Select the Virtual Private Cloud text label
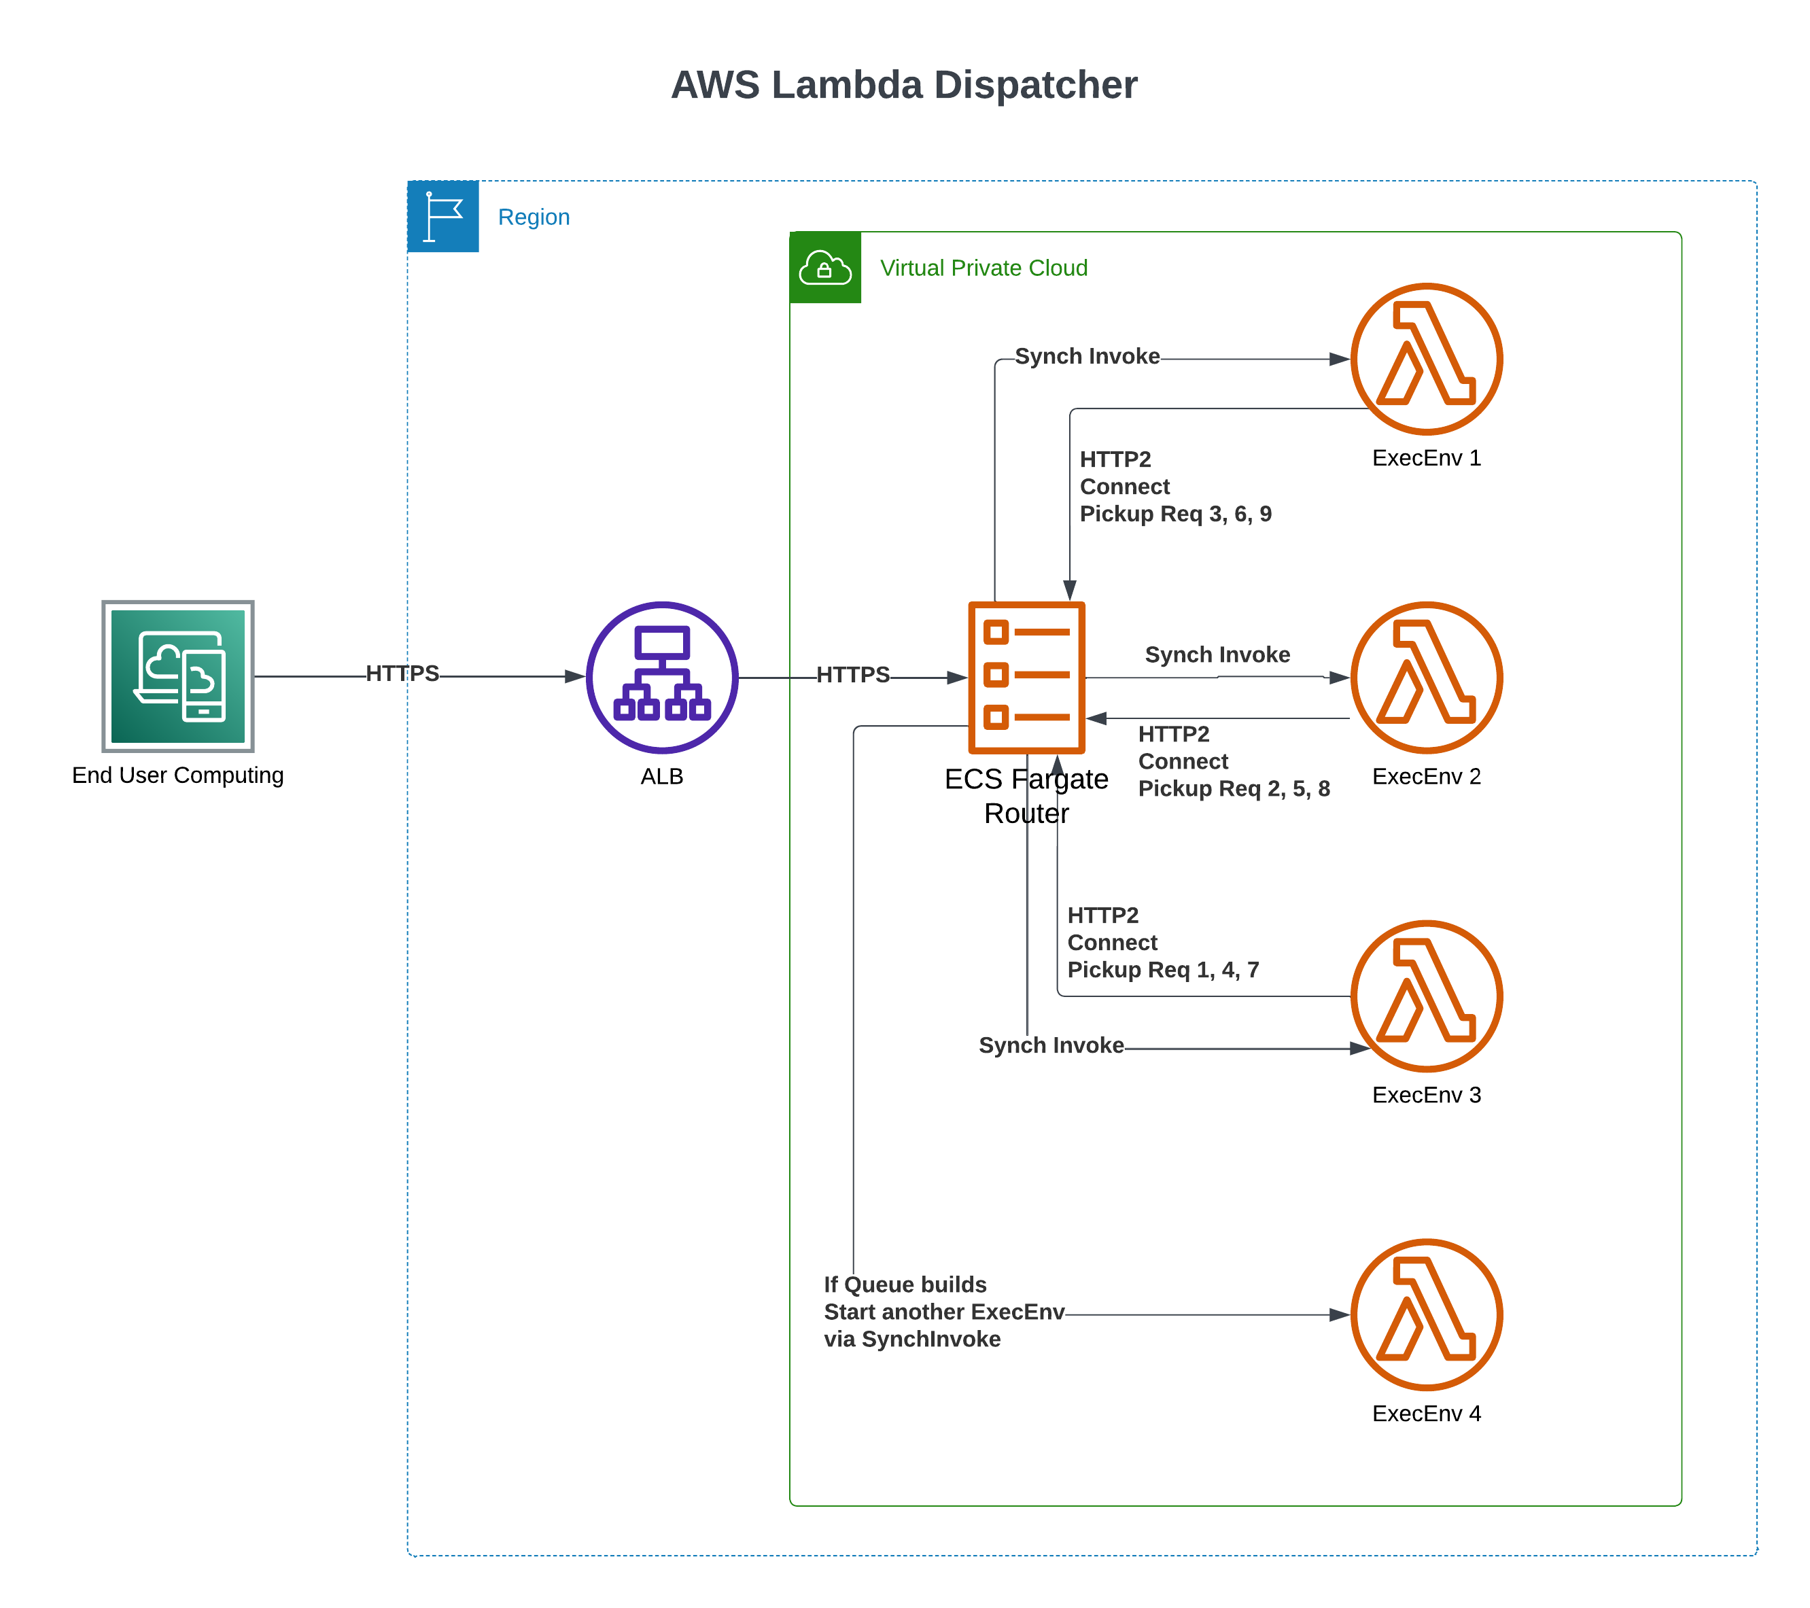This screenshot has width=1810, height=1608. 983,267
